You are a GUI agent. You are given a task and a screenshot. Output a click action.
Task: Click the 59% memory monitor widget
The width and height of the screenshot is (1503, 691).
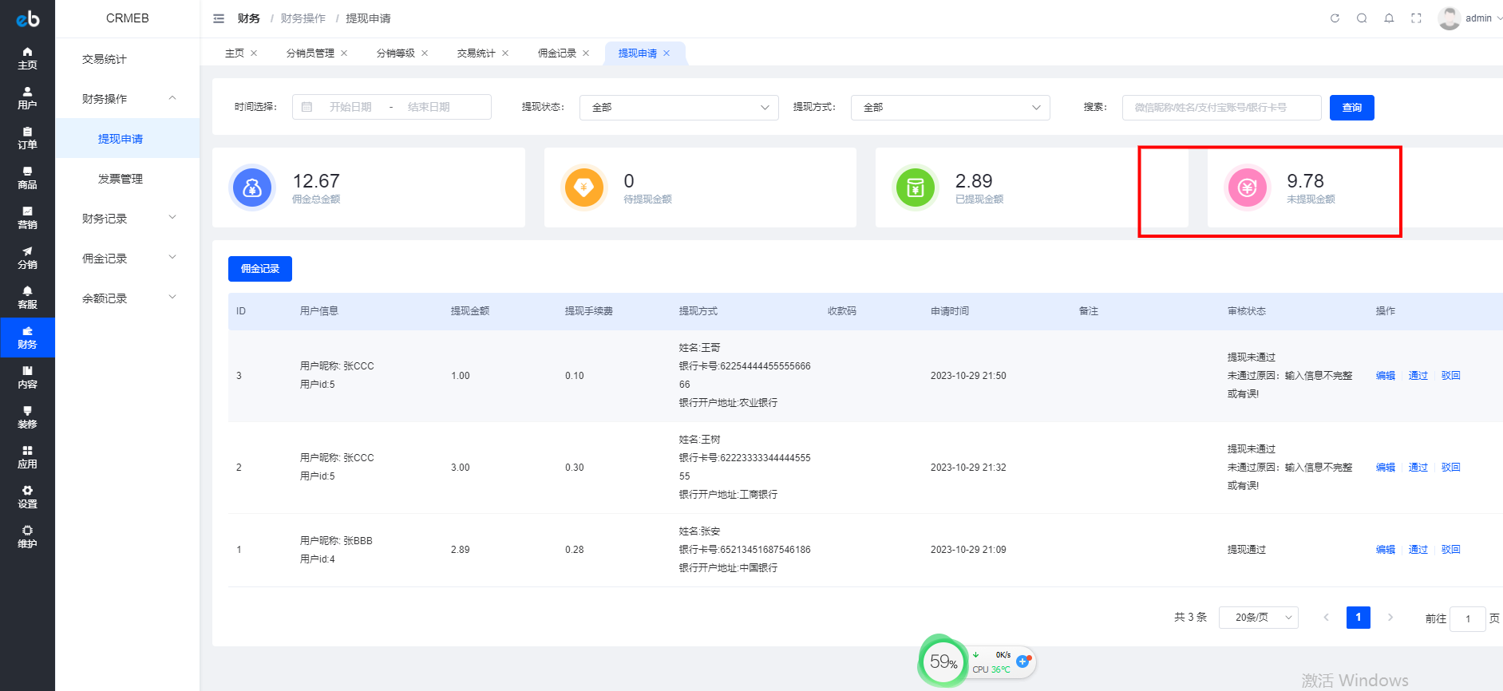[x=943, y=661]
